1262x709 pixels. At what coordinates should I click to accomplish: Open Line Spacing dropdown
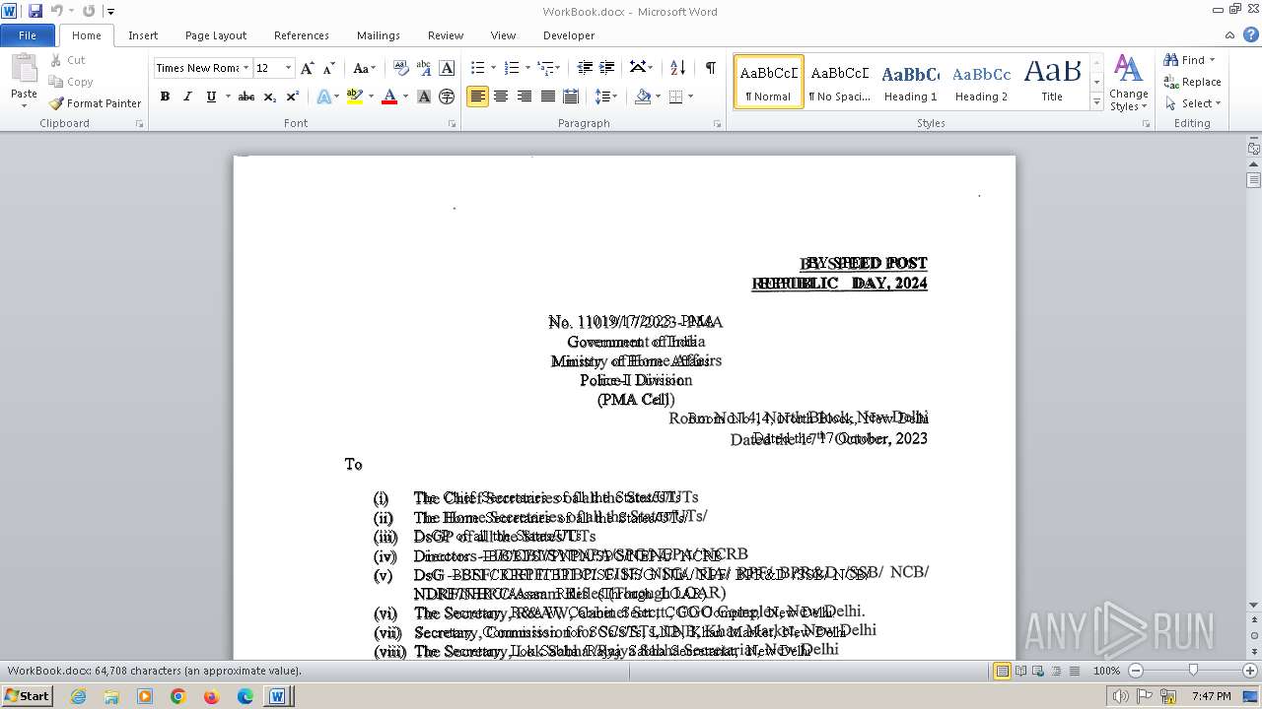tap(607, 97)
